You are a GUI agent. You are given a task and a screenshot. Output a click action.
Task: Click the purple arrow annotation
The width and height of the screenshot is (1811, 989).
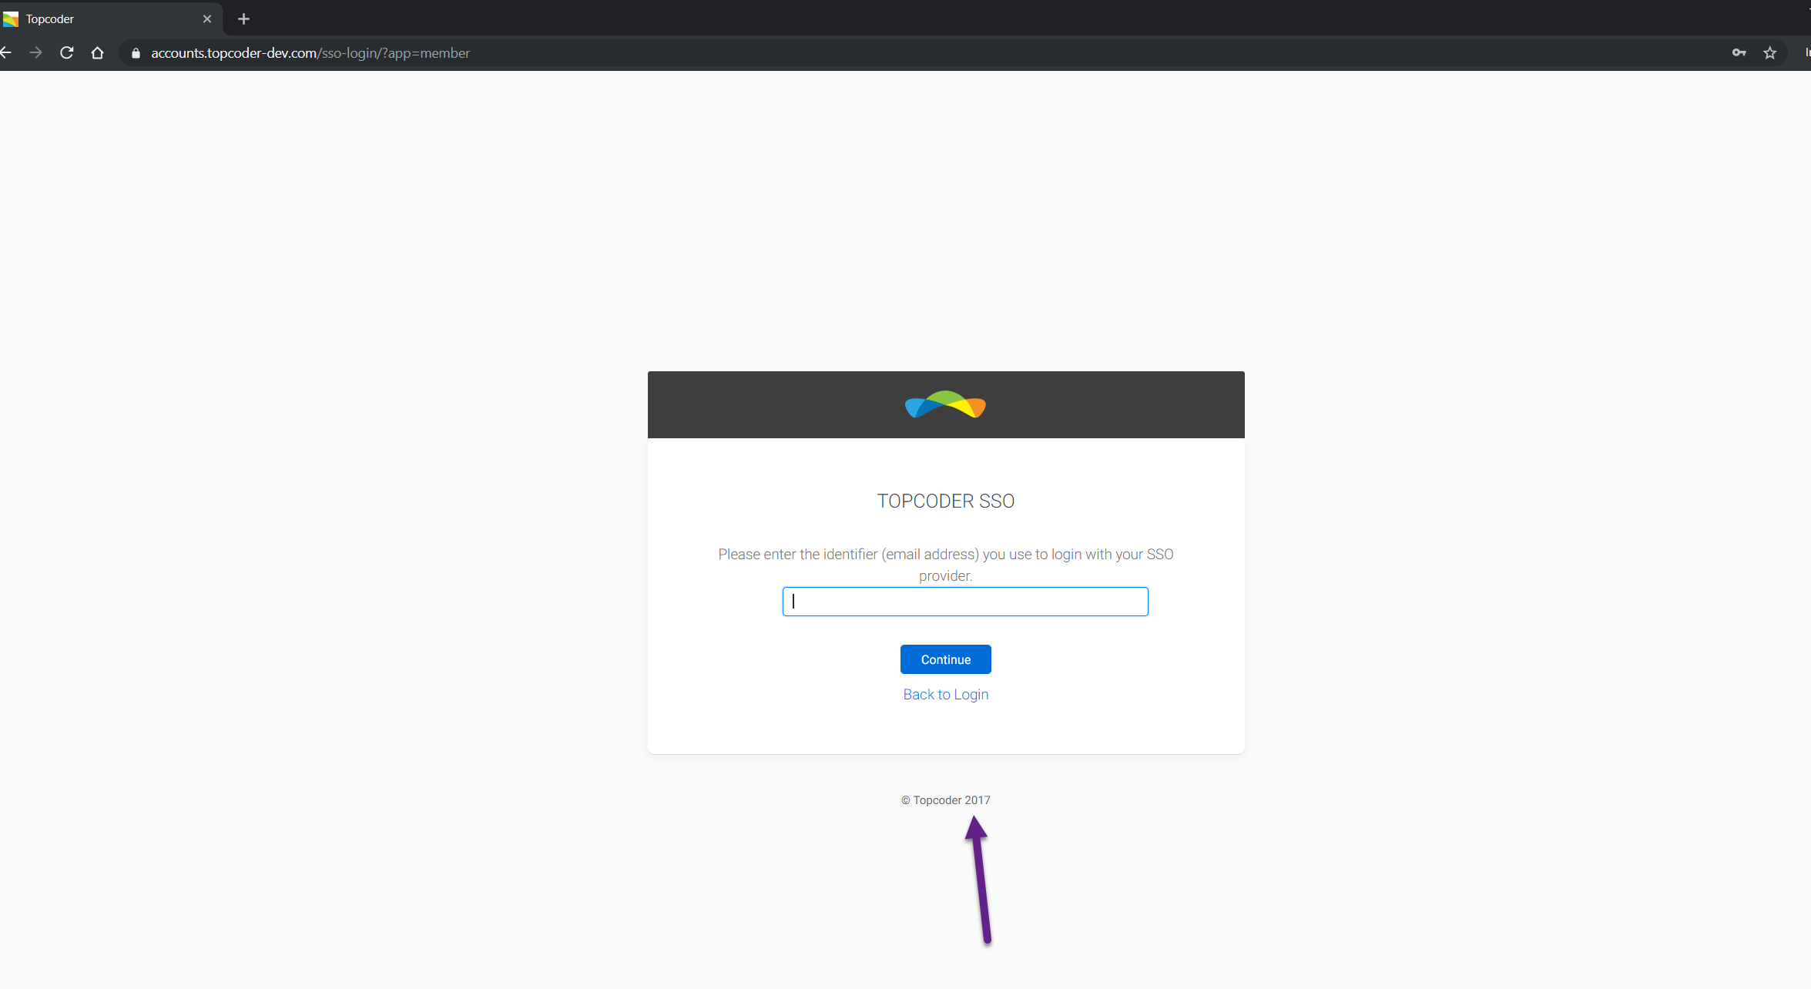980,878
